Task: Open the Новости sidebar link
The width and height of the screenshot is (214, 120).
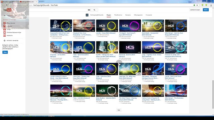Action: [x=9, y=36]
